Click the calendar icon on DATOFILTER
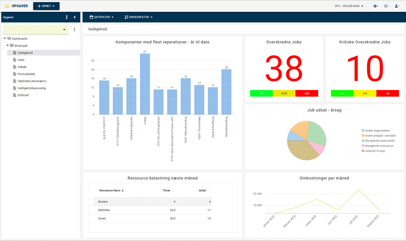The width and height of the screenshot is (406, 241). pos(91,17)
